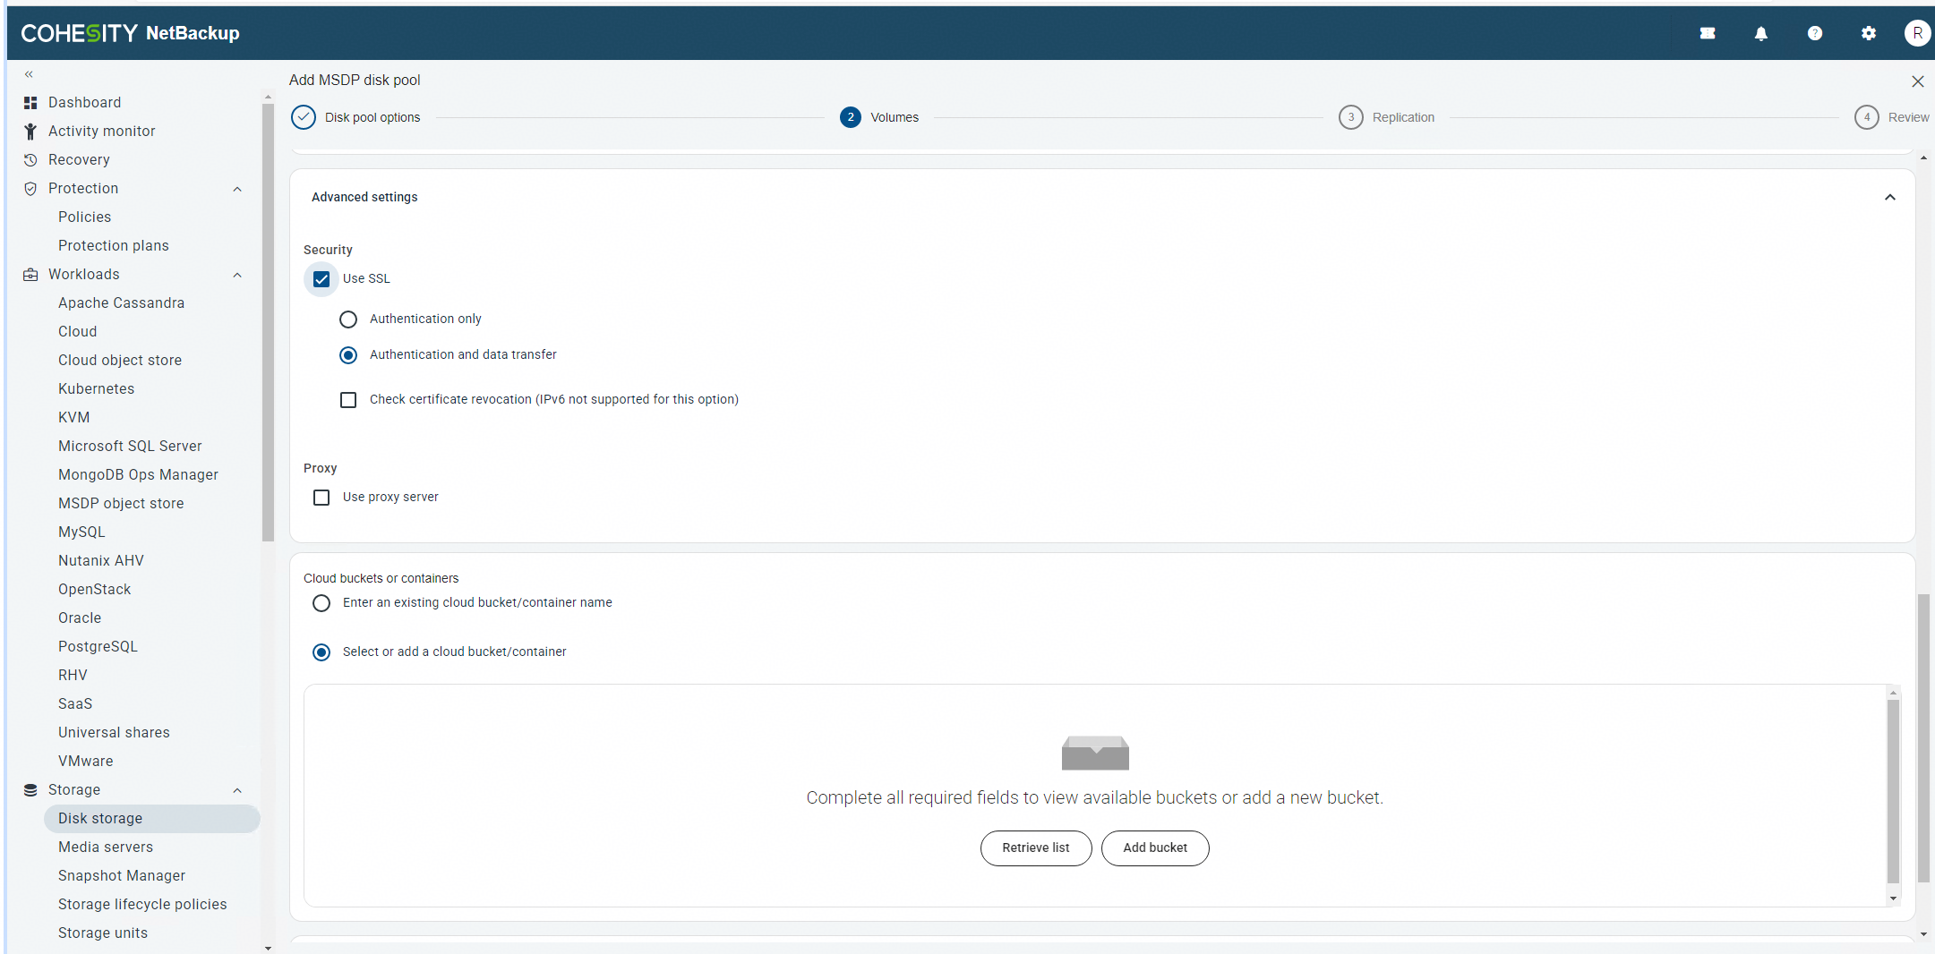
Task: Open Microsoft SQL Server workload
Action: pos(130,447)
